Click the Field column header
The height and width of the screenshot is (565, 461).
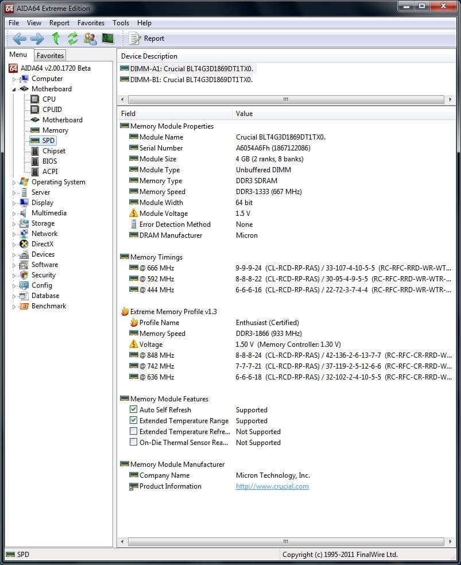point(176,114)
